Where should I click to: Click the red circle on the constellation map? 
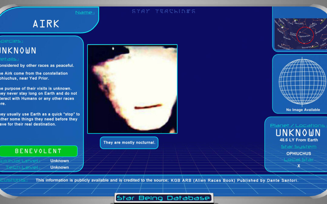[305, 35]
